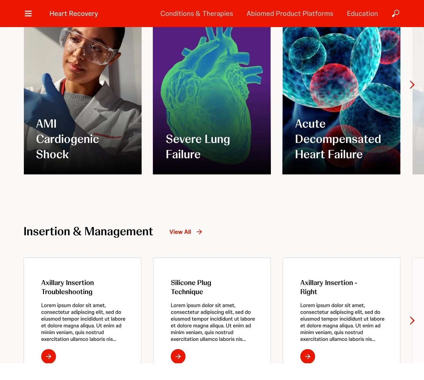Screen dimensions: 424x380
Task: Click the arrow beside View All
Action: pyautogui.click(x=199, y=232)
